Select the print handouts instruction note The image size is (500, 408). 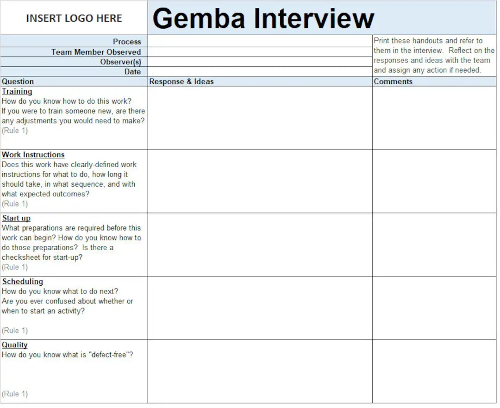tap(434, 56)
